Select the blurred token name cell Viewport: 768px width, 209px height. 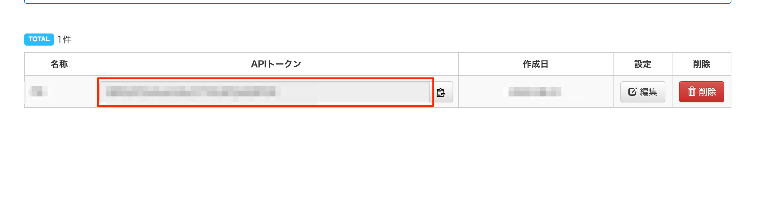point(39,91)
